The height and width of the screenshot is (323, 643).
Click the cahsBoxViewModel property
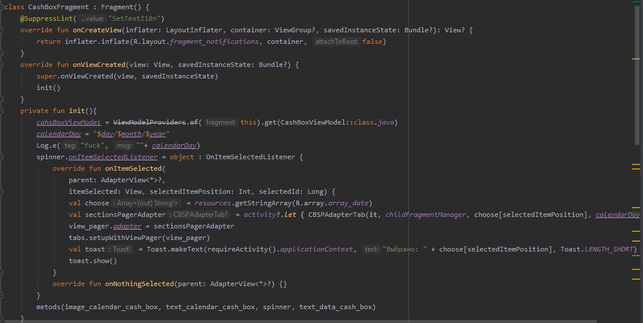click(69, 122)
